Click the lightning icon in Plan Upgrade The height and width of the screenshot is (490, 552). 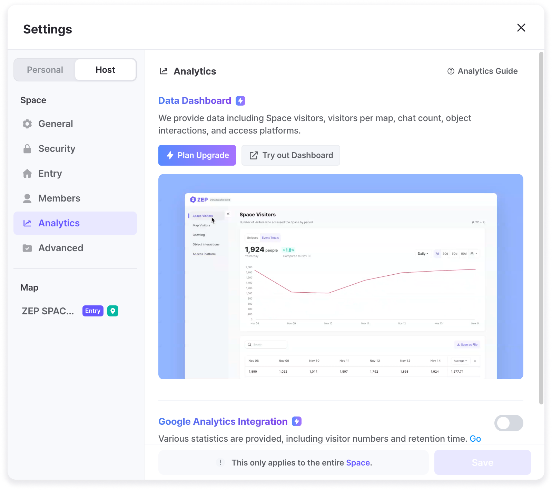(x=170, y=155)
